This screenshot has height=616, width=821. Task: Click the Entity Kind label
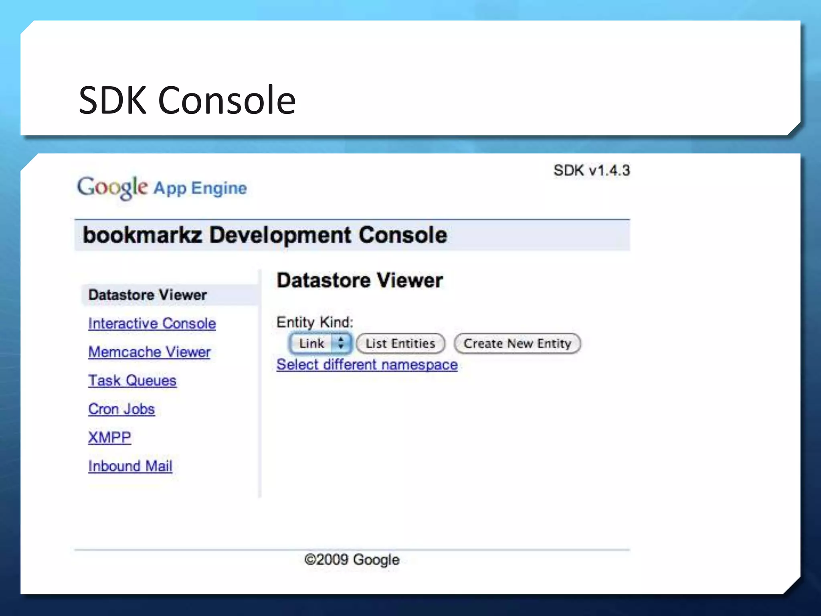[315, 322]
